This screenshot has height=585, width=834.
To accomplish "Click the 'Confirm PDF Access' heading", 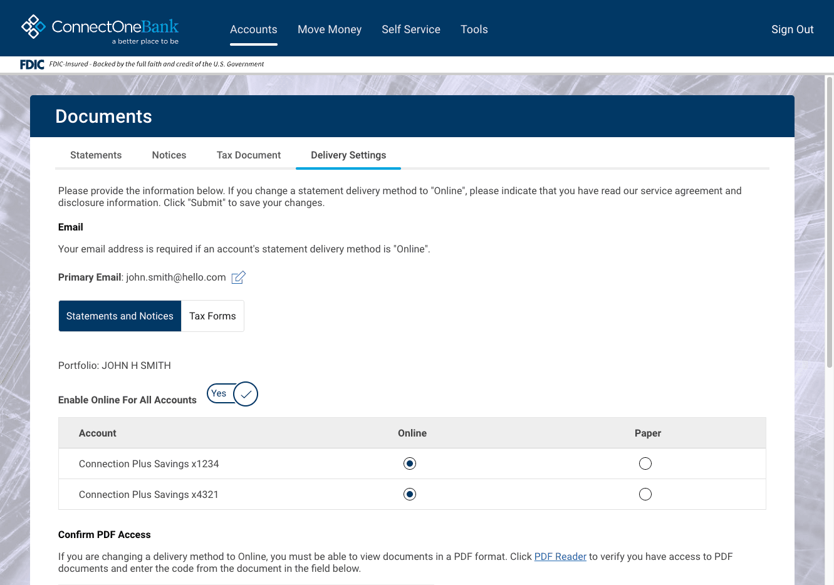I will point(105,535).
